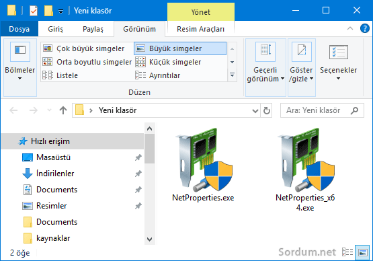Select the Görünüm ribbon tab
Viewport: 373px width, 261px height.
pyautogui.click(x=139, y=29)
